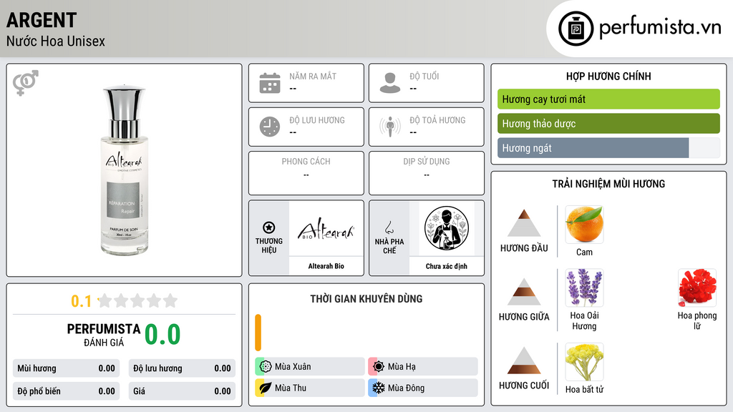This screenshot has height=412, width=733.
Task: Click the Argent perfume bottle image
Action: click(125, 170)
